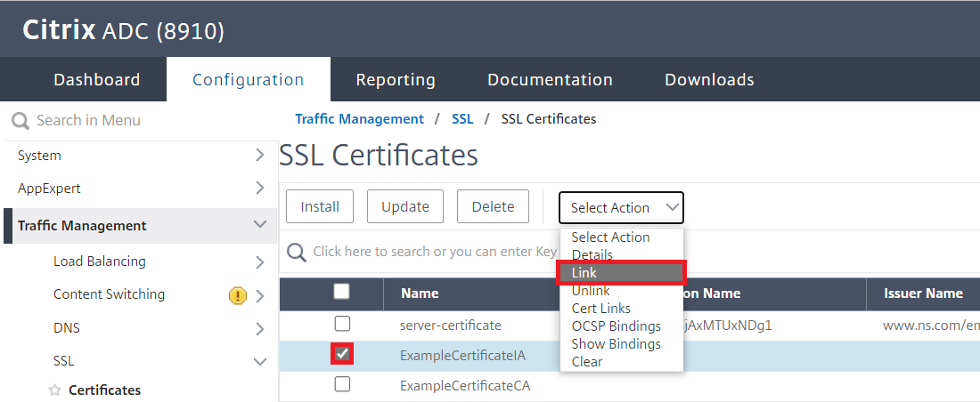Open the Downloads tab
The height and width of the screenshot is (402, 980).
coord(709,80)
